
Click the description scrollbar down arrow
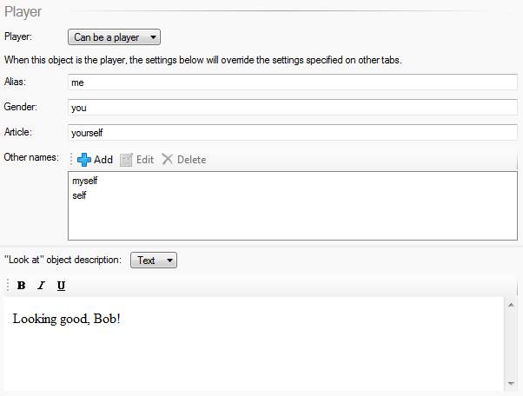(511, 383)
